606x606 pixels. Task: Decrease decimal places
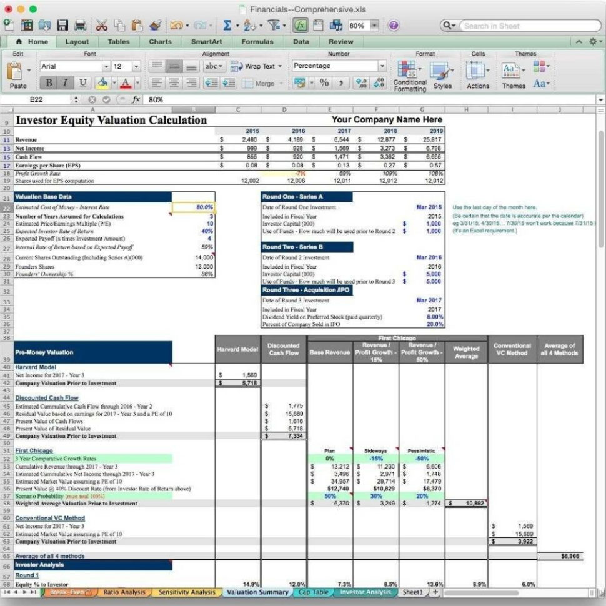378,82
